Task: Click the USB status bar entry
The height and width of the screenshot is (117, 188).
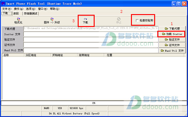Action: (x=60, y=108)
